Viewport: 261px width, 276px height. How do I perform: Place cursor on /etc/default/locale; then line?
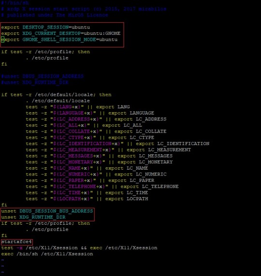click(x=56, y=95)
